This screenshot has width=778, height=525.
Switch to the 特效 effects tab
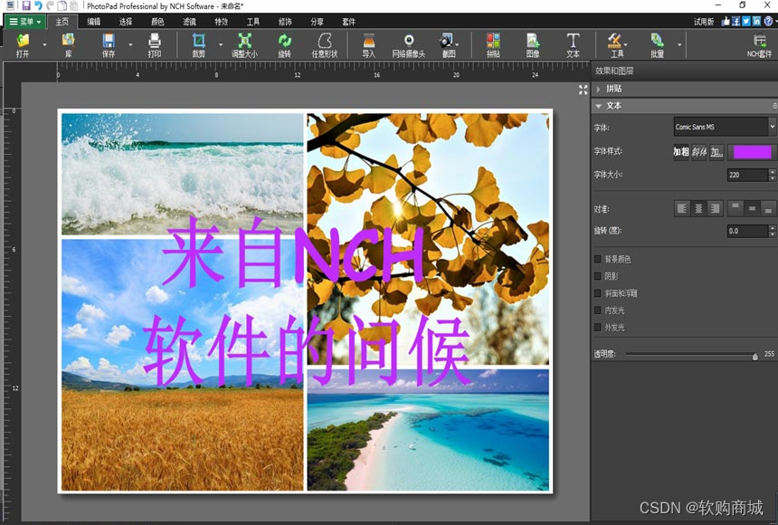[x=222, y=22]
